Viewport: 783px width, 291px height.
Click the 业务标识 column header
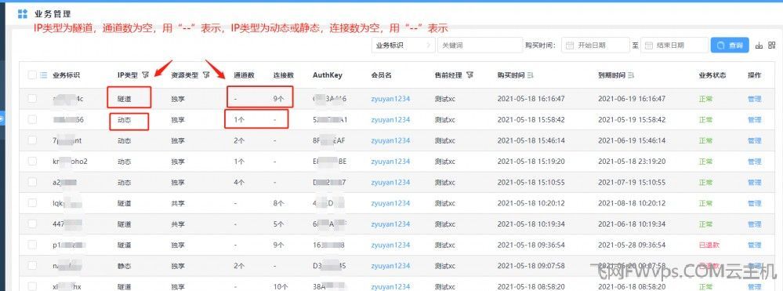[66, 75]
